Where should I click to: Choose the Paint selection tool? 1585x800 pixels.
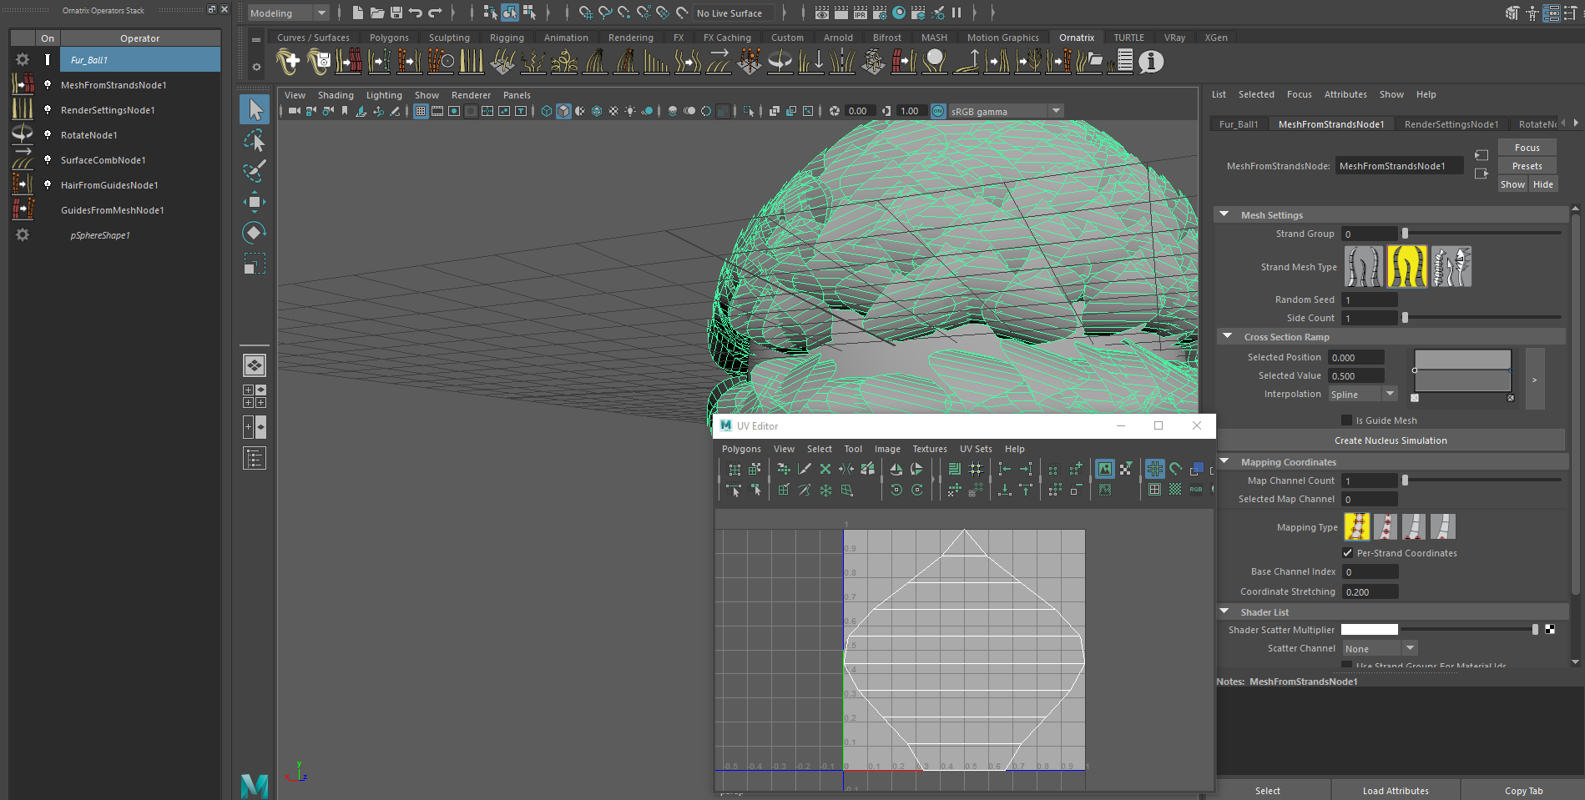coord(255,171)
